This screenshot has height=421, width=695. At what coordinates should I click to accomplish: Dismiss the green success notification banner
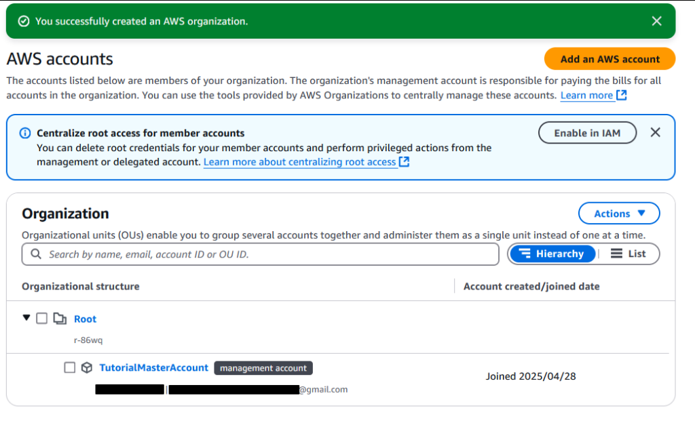coord(656,21)
